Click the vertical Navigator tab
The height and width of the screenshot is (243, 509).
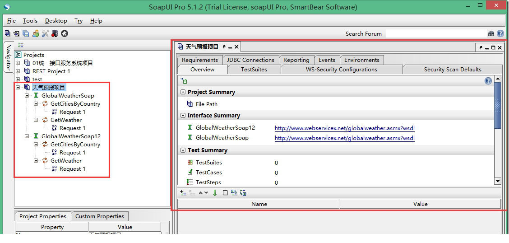(9, 56)
